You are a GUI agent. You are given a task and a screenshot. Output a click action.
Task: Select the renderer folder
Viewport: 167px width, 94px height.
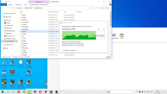click(25, 43)
